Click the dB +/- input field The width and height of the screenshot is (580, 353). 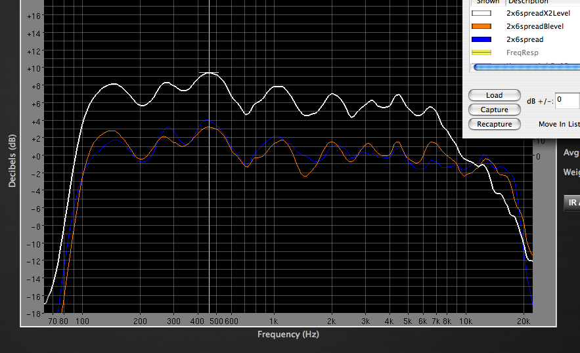click(x=568, y=100)
